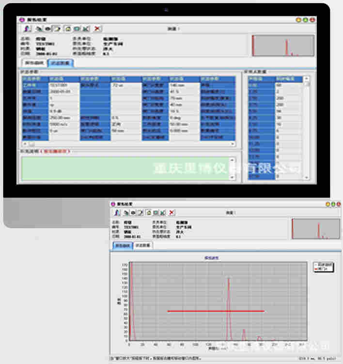This screenshot has width=343, height=364.
Task: Click the red X icon in lower window toolbar
Action: [172, 212]
